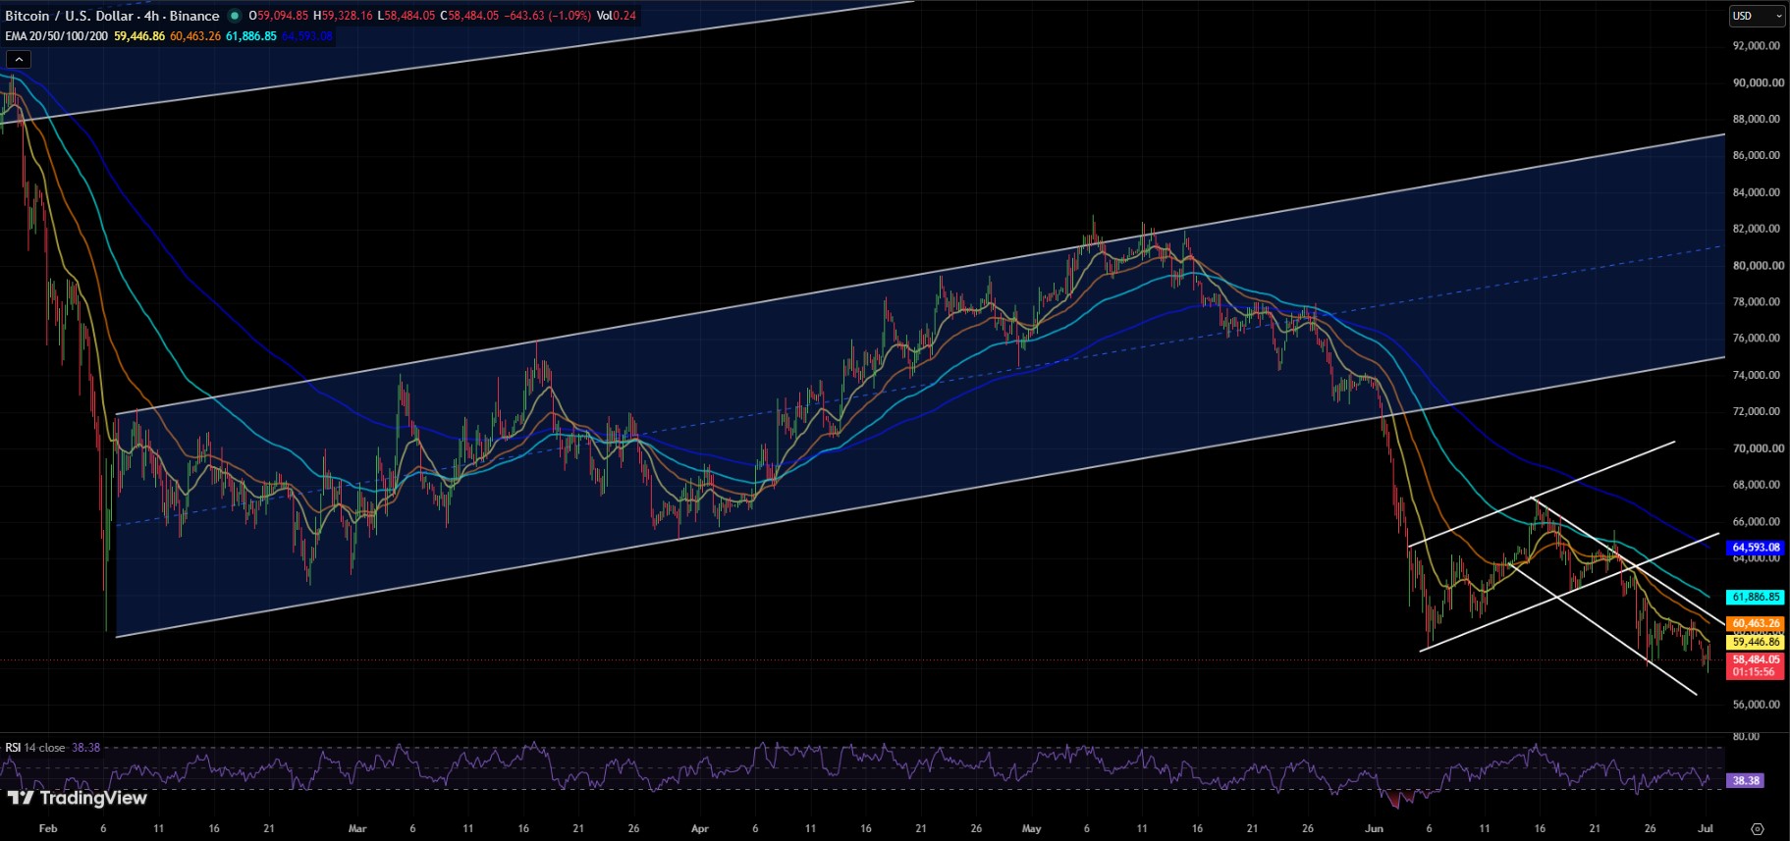This screenshot has width=1790, height=841.
Task: Click the 74,000.00 price axis label
Action: (1757, 375)
